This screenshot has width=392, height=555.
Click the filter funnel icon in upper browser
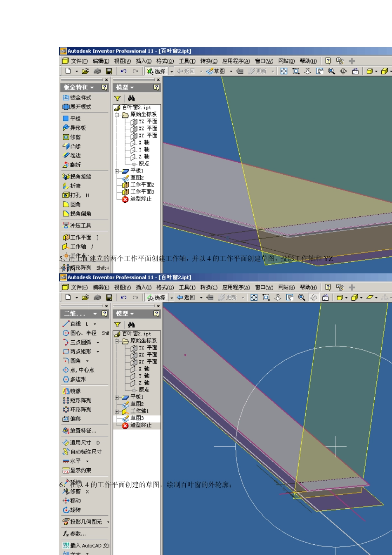(x=118, y=98)
